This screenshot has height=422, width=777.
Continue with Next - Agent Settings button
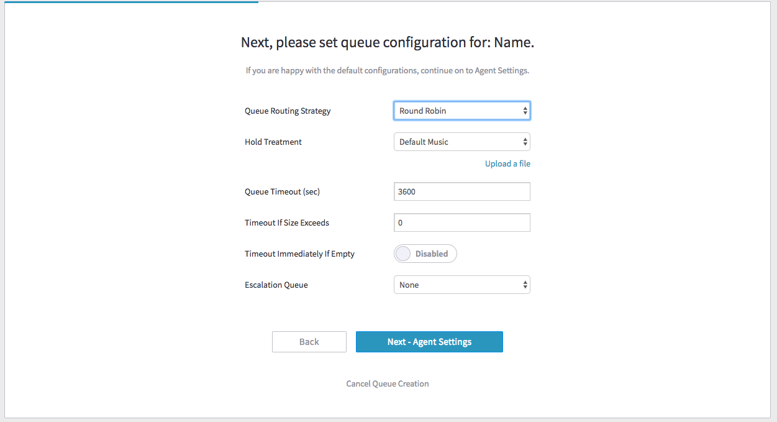(429, 342)
